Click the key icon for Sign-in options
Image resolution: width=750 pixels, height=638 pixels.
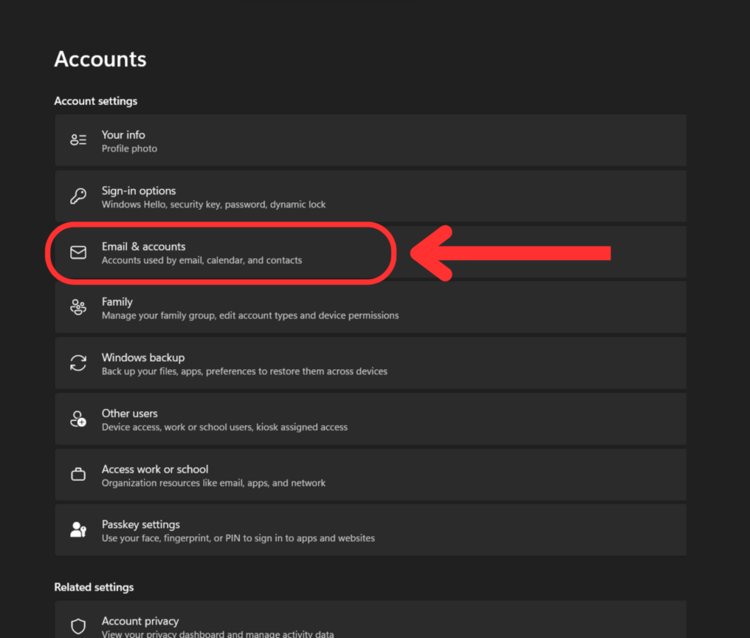78,196
